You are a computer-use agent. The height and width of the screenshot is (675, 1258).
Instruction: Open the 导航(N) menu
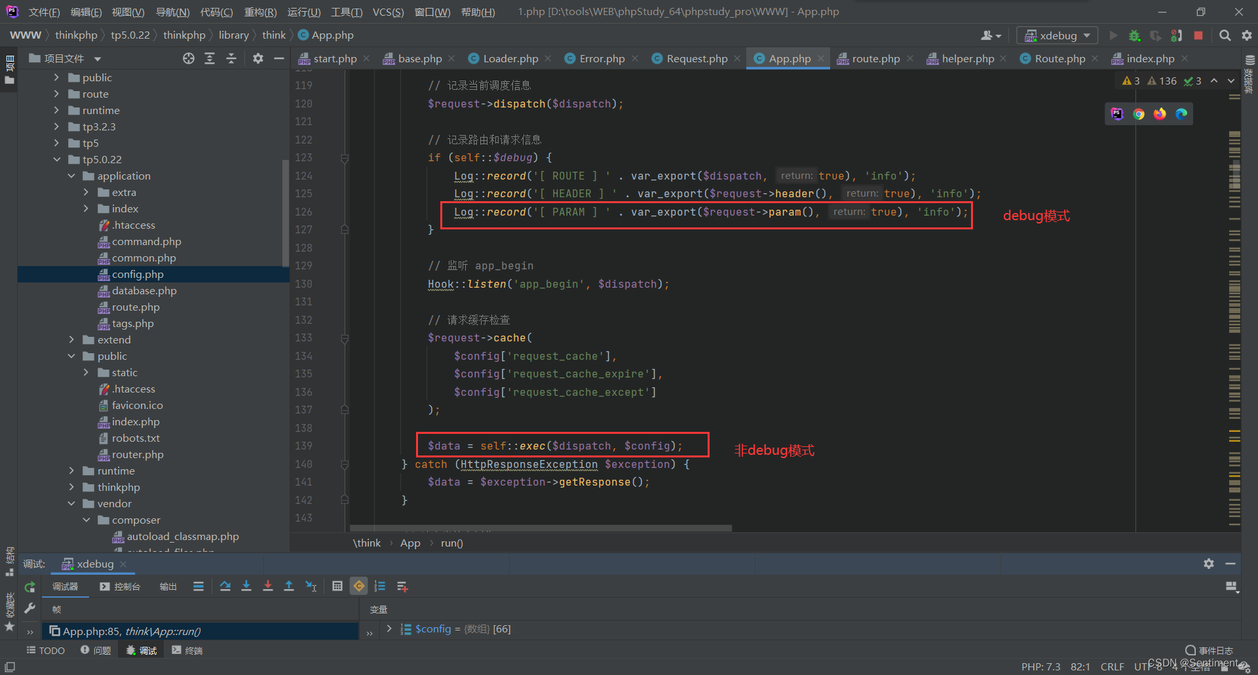(172, 12)
